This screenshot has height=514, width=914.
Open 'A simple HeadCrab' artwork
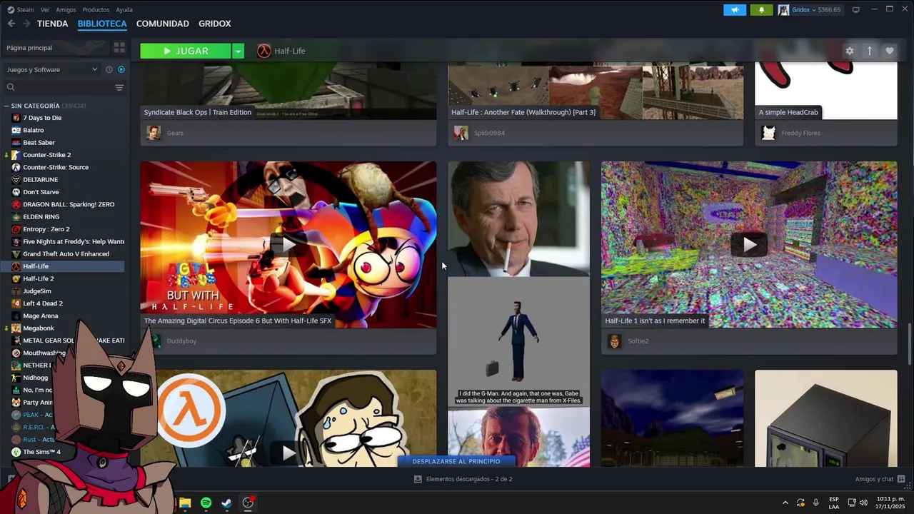[x=826, y=91]
